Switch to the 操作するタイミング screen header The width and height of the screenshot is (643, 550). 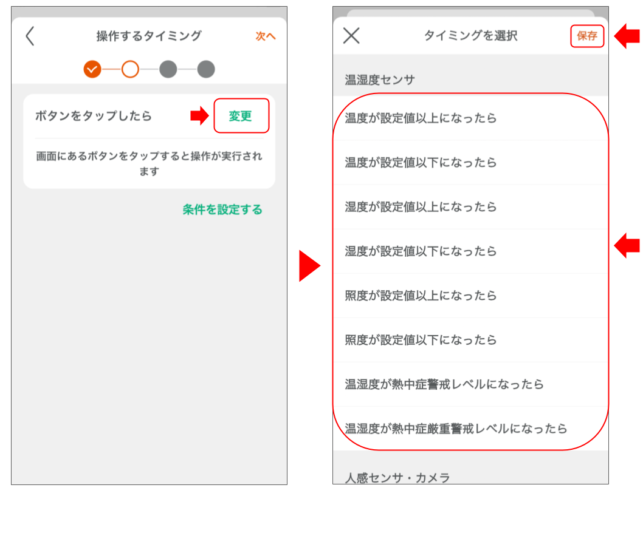tap(148, 36)
